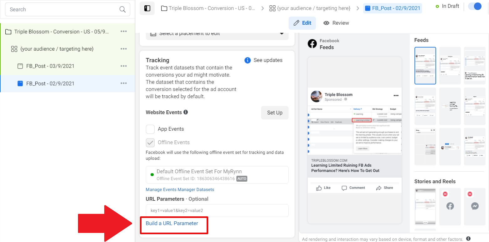Click the folder icon in breadcrumb
489x242 pixels.
(164, 8)
